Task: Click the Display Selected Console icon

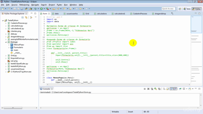Action: (x=184, y=89)
